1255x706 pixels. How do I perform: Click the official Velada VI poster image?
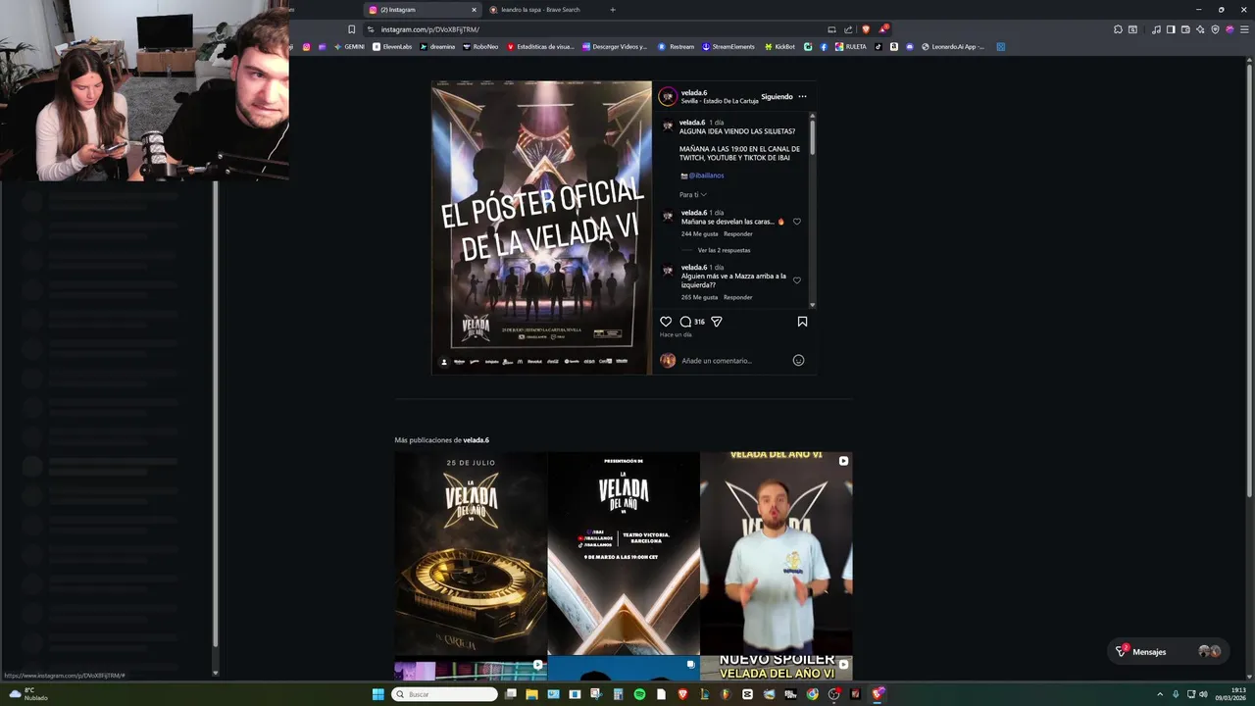tap(541, 227)
